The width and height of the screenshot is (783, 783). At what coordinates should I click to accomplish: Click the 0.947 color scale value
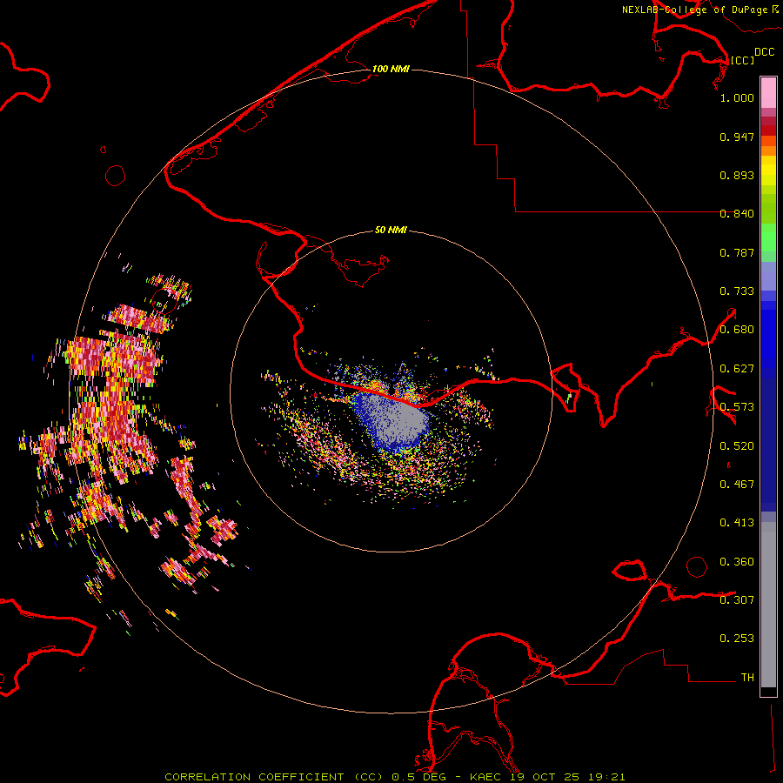pos(737,137)
